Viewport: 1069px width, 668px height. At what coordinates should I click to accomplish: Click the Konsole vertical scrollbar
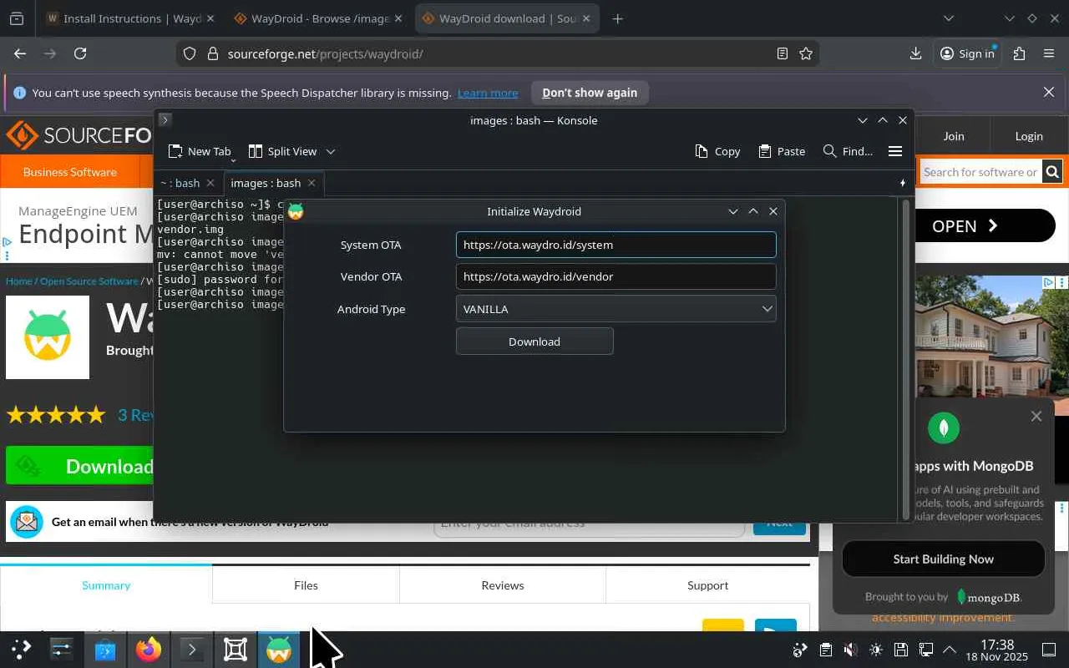[x=905, y=359]
